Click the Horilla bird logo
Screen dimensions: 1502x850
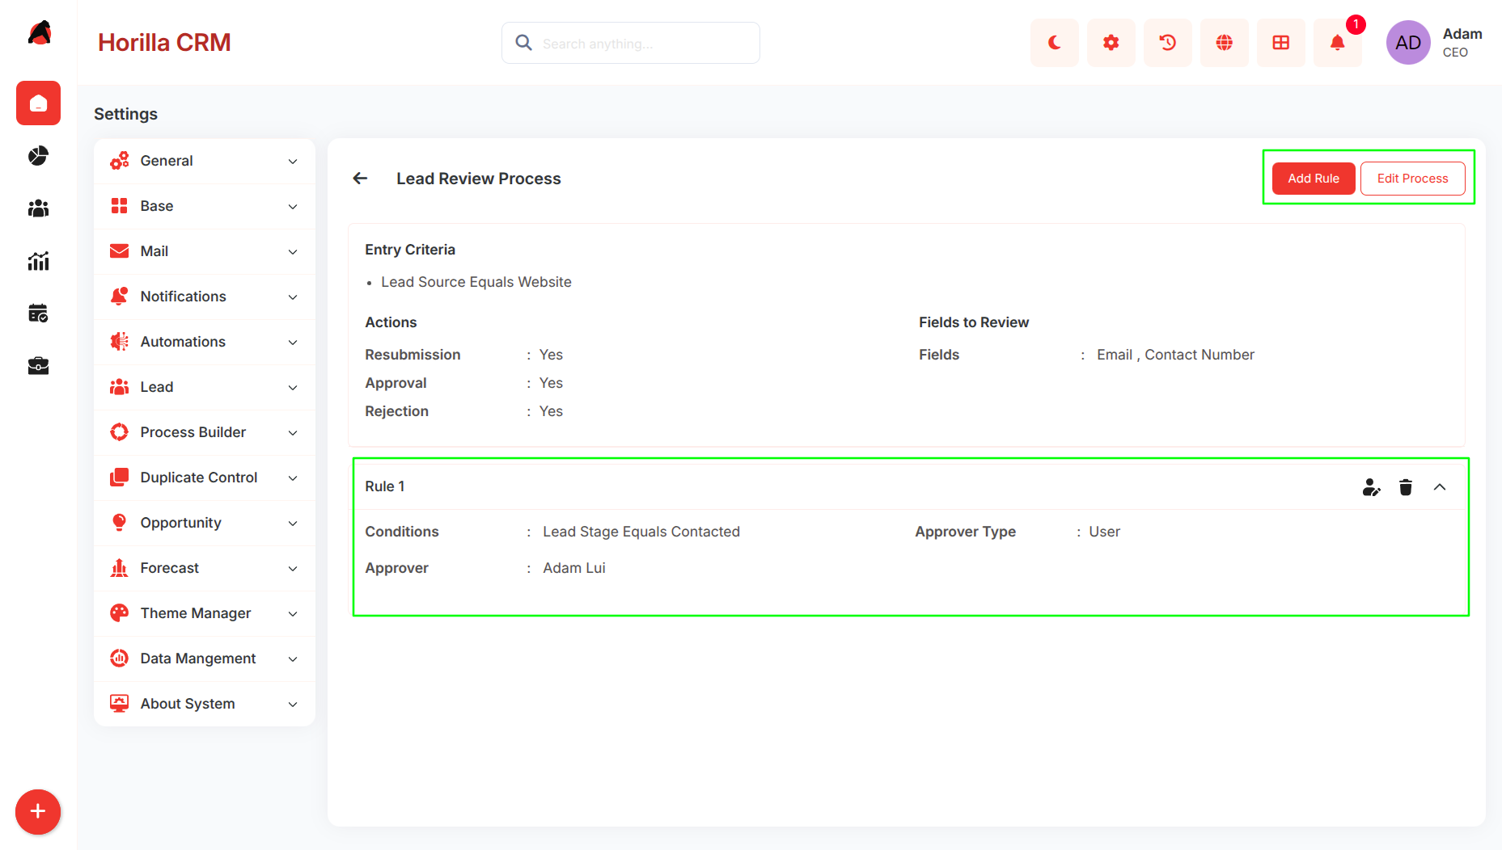(x=39, y=33)
